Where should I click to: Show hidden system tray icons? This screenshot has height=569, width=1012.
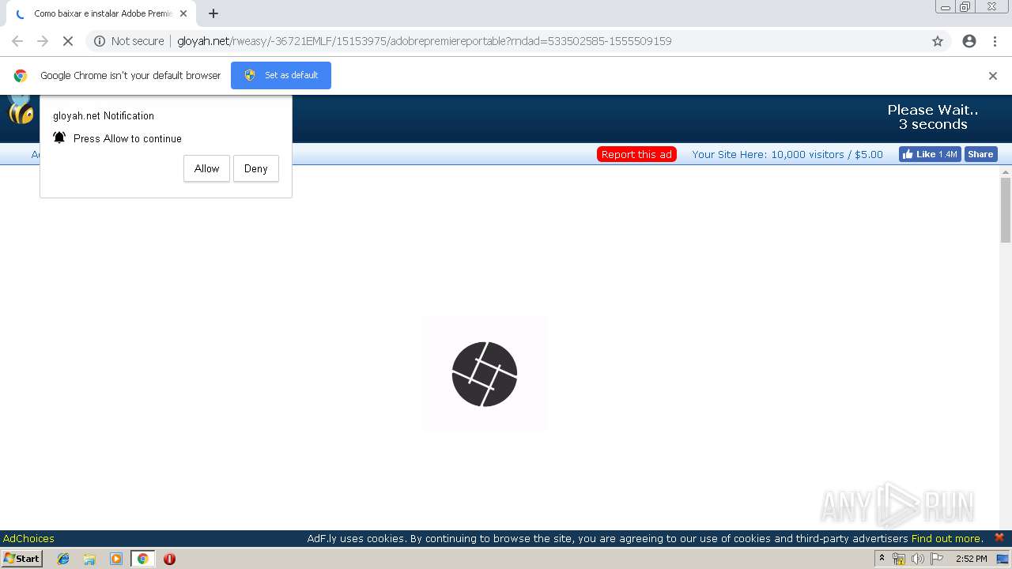click(882, 559)
